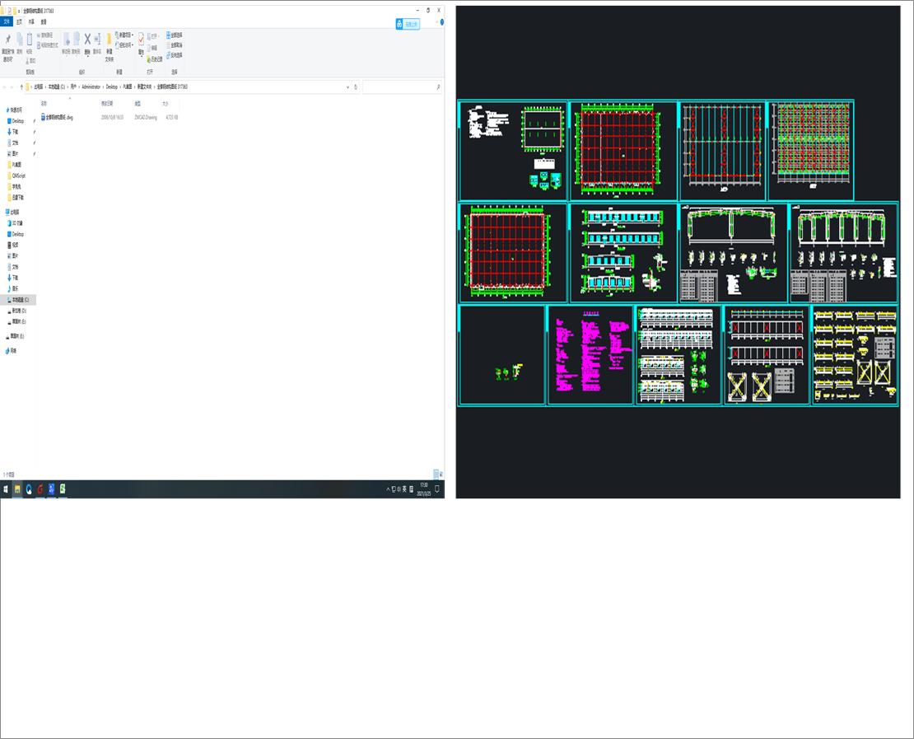Image resolution: width=914 pixels, height=739 pixels.
Task: Switch to details view using status bar toggle
Action: pos(436,475)
